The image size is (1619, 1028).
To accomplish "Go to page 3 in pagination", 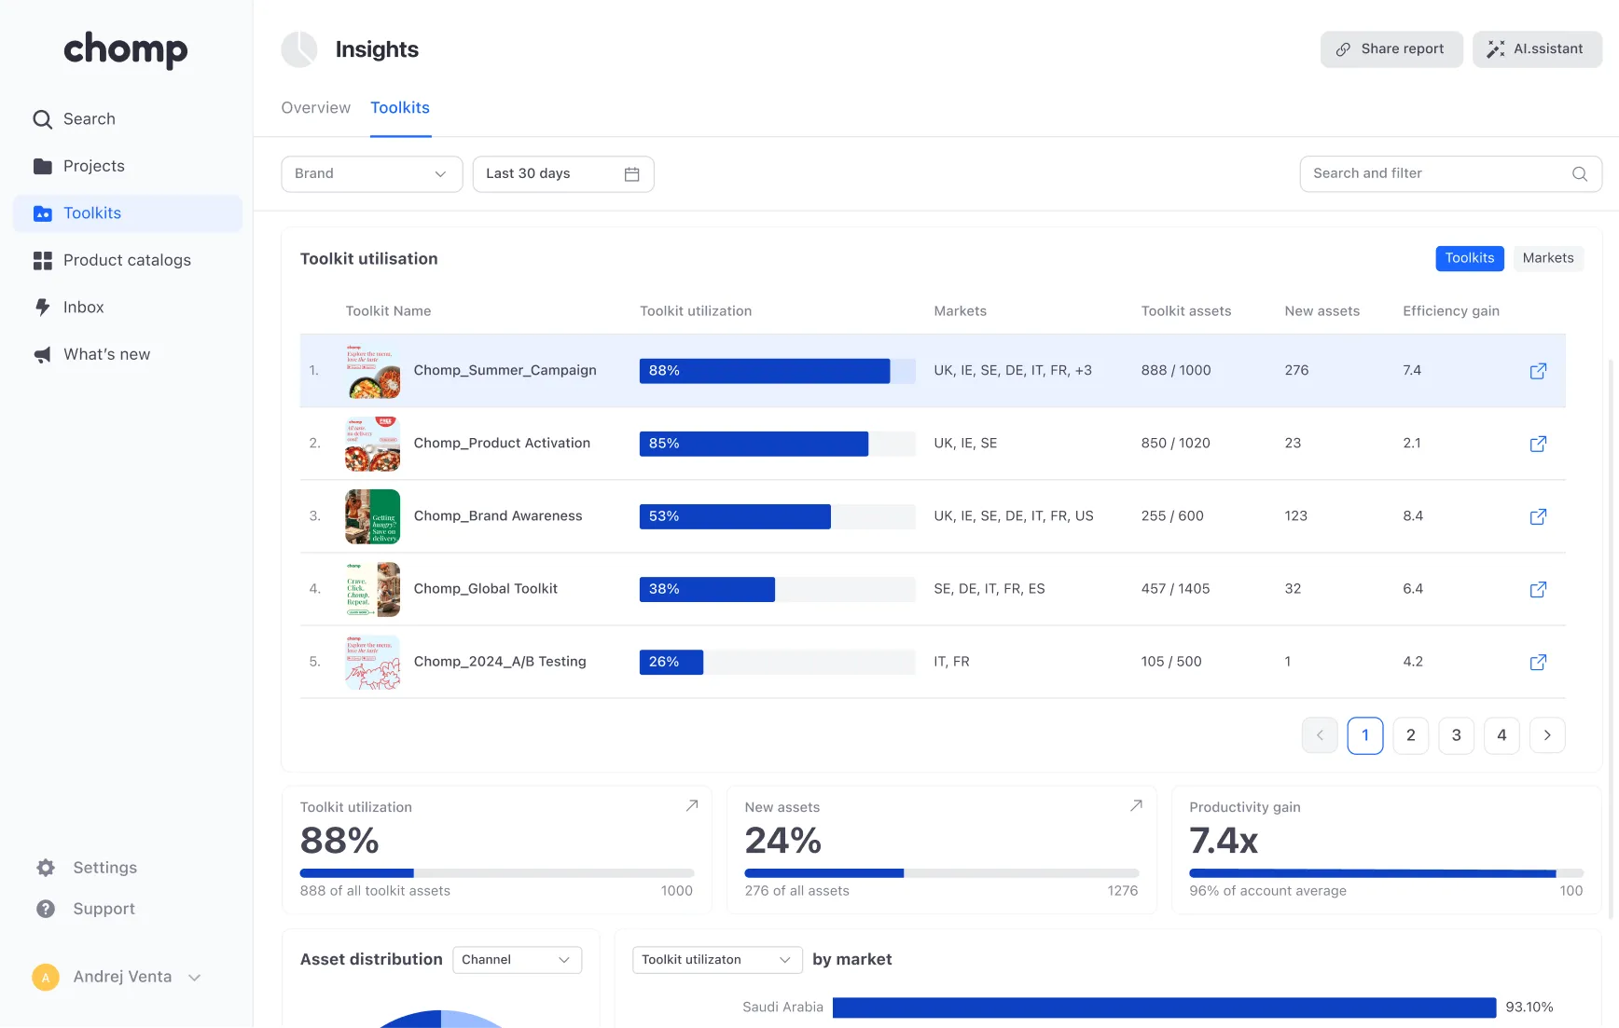I will click(x=1457, y=735).
